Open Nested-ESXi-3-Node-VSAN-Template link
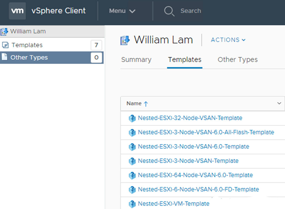 tap(188, 161)
